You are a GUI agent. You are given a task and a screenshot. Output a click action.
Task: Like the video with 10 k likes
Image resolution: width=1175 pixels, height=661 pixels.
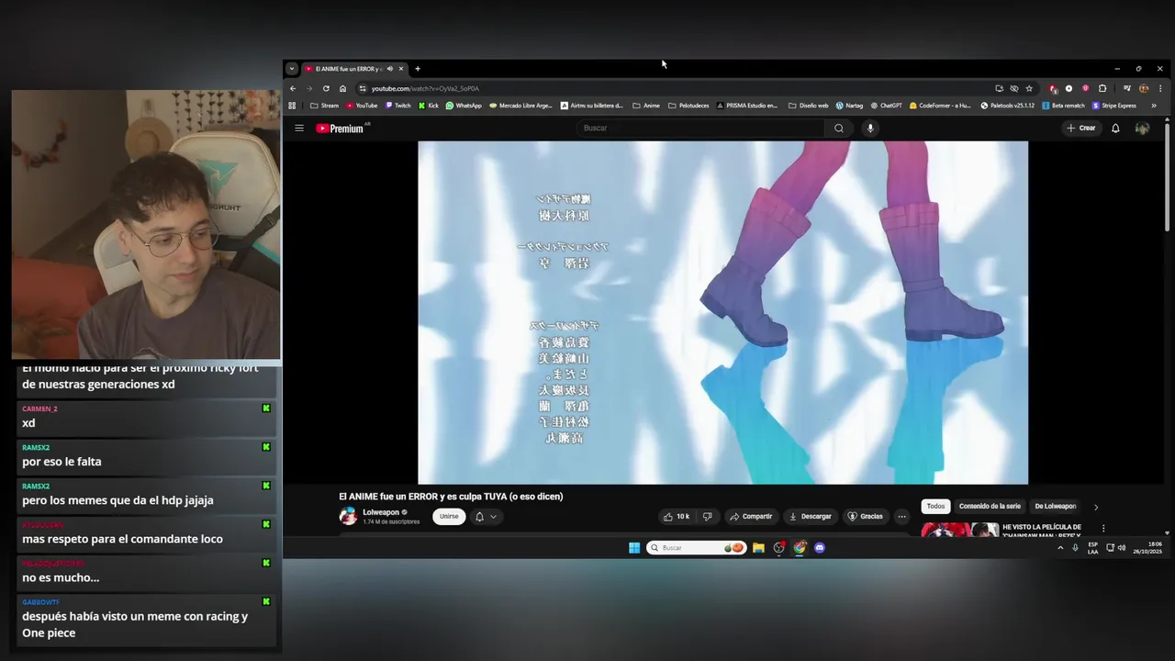click(677, 517)
